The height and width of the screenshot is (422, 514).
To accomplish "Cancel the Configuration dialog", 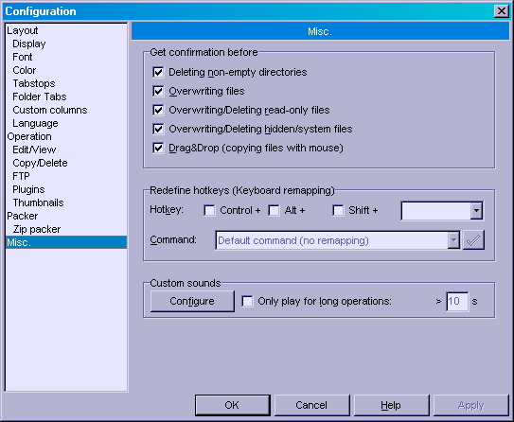I will pos(311,405).
